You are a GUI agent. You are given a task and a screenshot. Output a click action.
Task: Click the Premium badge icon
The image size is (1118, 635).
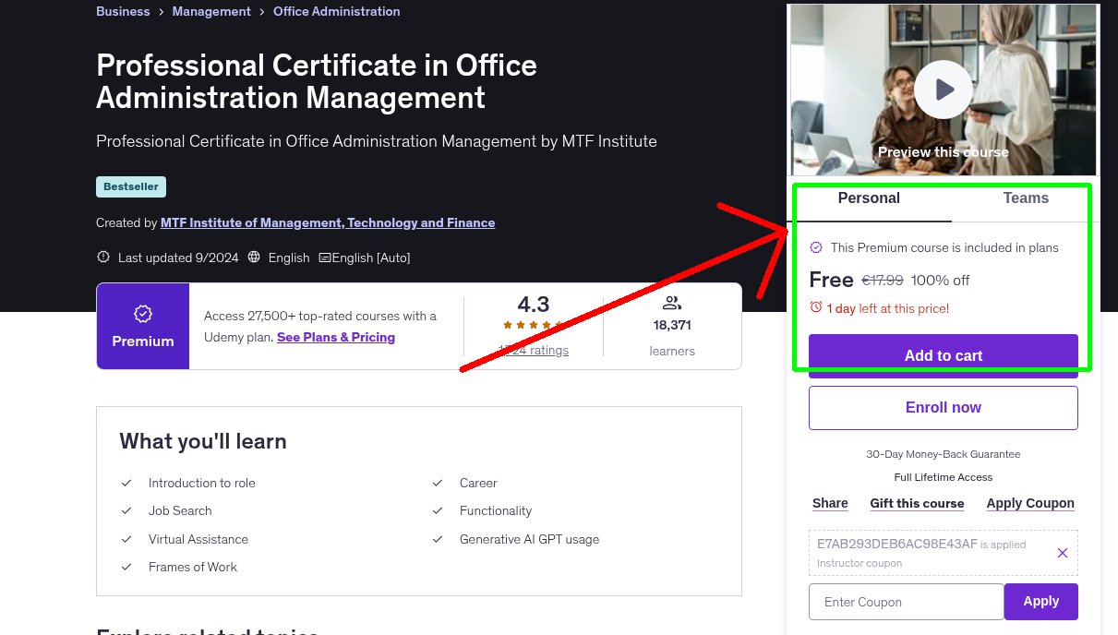click(x=142, y=314)
